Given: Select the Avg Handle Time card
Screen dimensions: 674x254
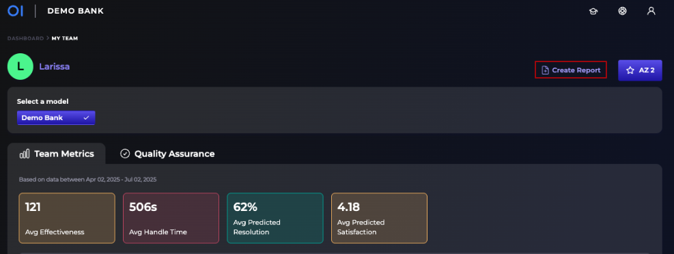Looking at the screenshot, I should coord(171,218).
